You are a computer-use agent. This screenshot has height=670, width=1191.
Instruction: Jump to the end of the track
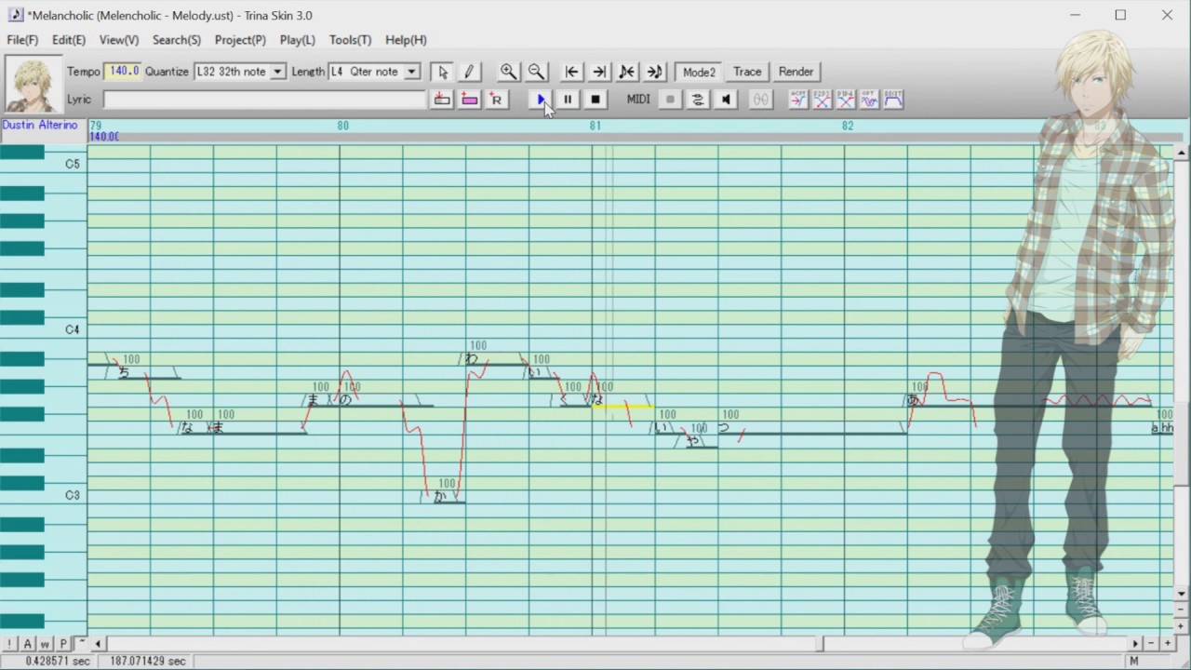pyautogui.click(x=599, y=72)
